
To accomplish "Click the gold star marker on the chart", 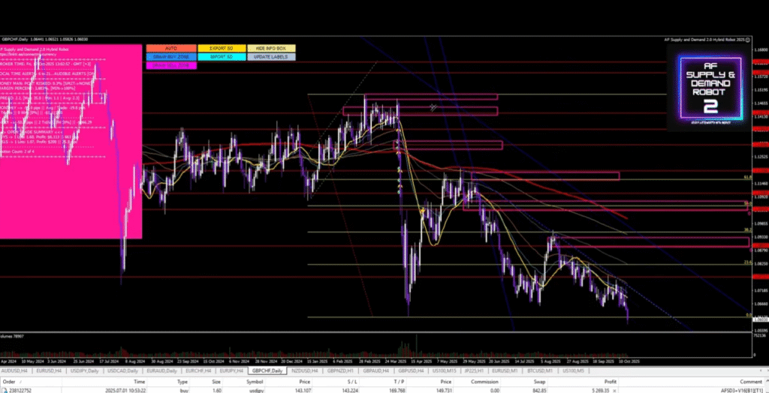I will [422, 211].
